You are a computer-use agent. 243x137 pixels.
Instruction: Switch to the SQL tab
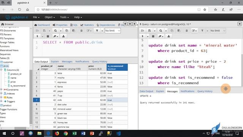[x=74, y=25]
